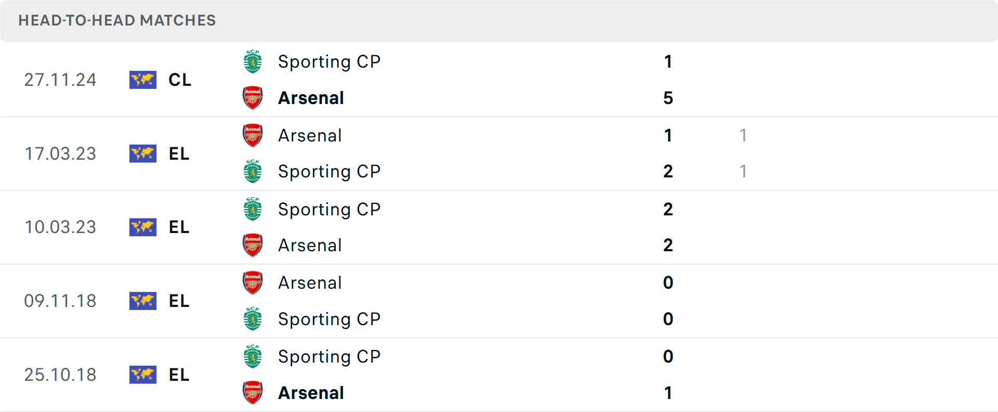Viewport: 998px width, 412px height.
Task: Click the Europa League icon next to 17.03.23
Action: [143, 153]
